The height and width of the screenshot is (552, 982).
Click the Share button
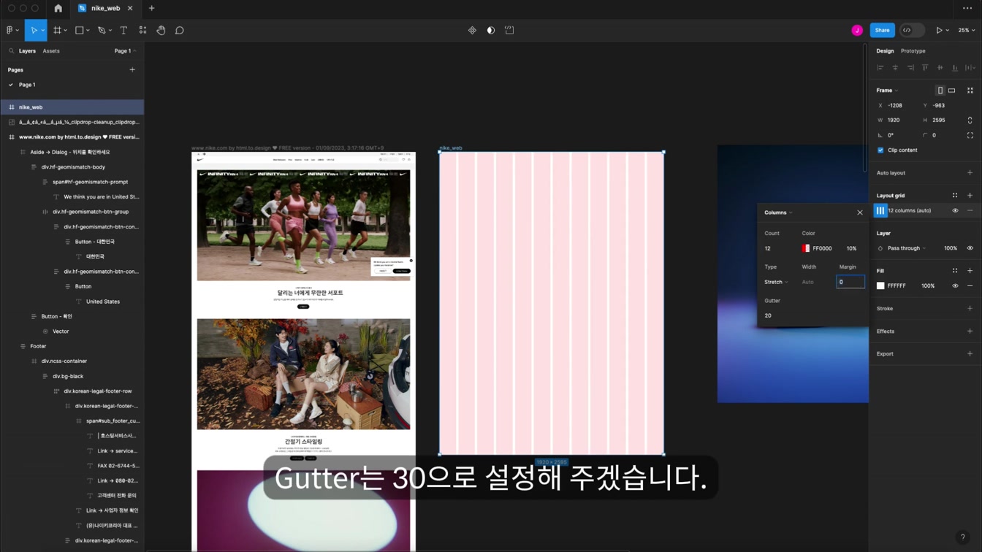pyautogui.click(x=882, y=30)
